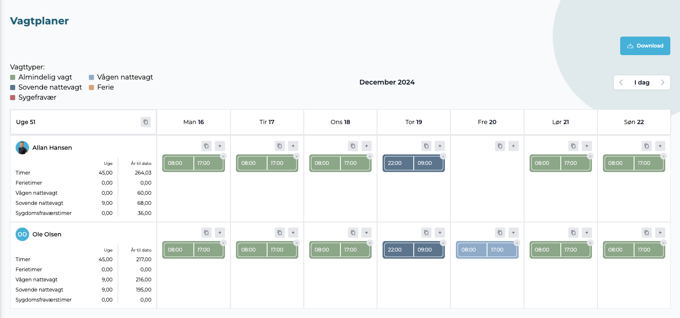Add a shift for Allan Hansen on Tuesday 17

[293, 146]
